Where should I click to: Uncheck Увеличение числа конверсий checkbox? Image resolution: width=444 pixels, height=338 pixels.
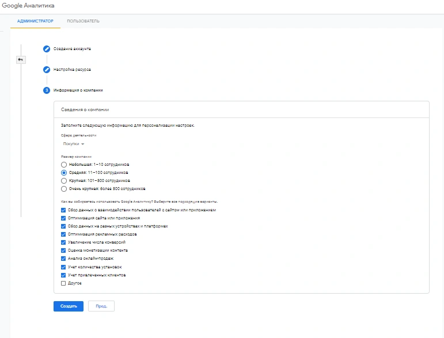click(63, 242)
